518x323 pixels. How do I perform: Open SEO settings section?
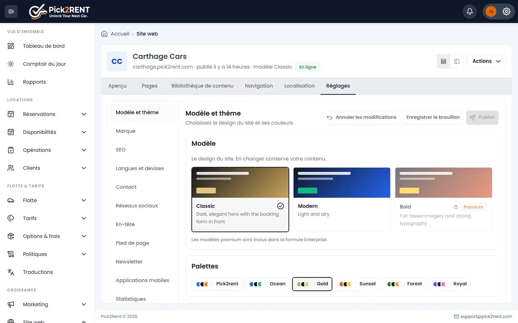tap(142, 150)
